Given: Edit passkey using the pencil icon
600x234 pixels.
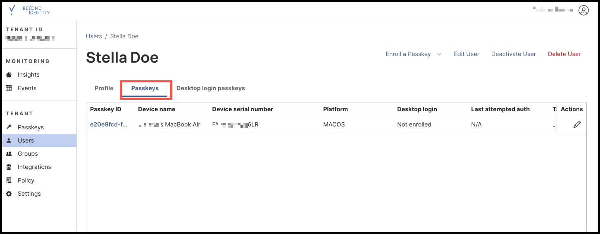Looking at the screenshot, I should point(577,124).
